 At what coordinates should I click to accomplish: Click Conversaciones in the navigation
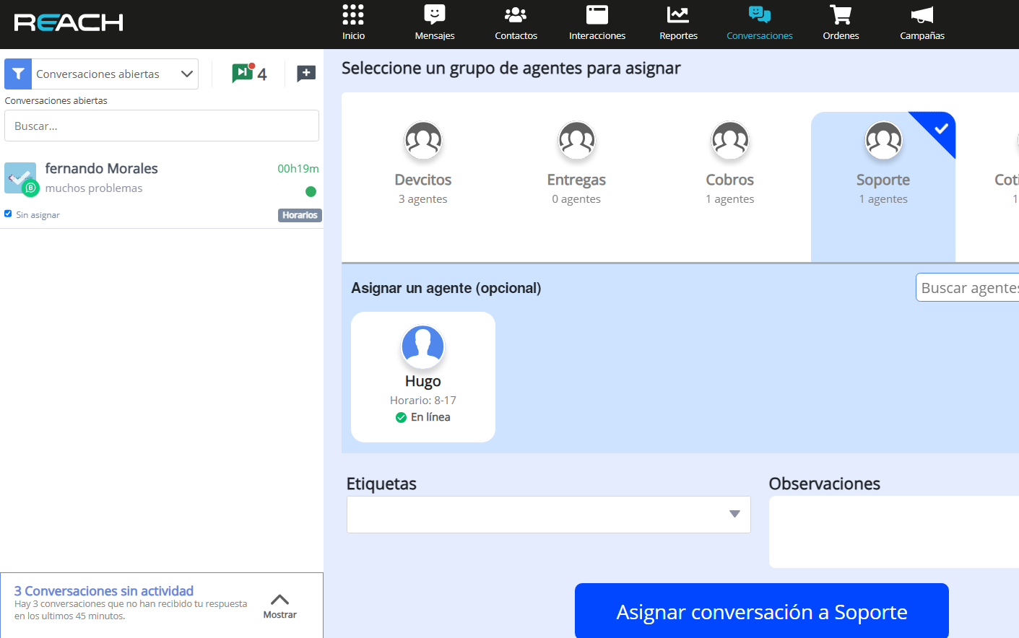tap(759, 22)
